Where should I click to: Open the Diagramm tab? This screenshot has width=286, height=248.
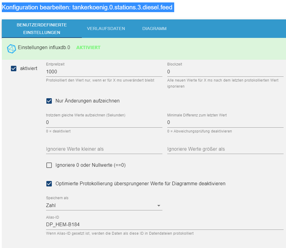154,28
